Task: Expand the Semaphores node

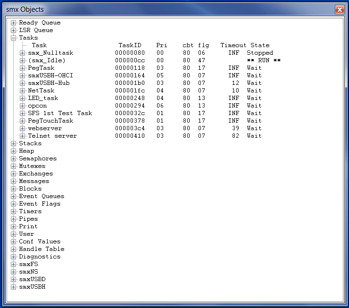Action: 13,158
